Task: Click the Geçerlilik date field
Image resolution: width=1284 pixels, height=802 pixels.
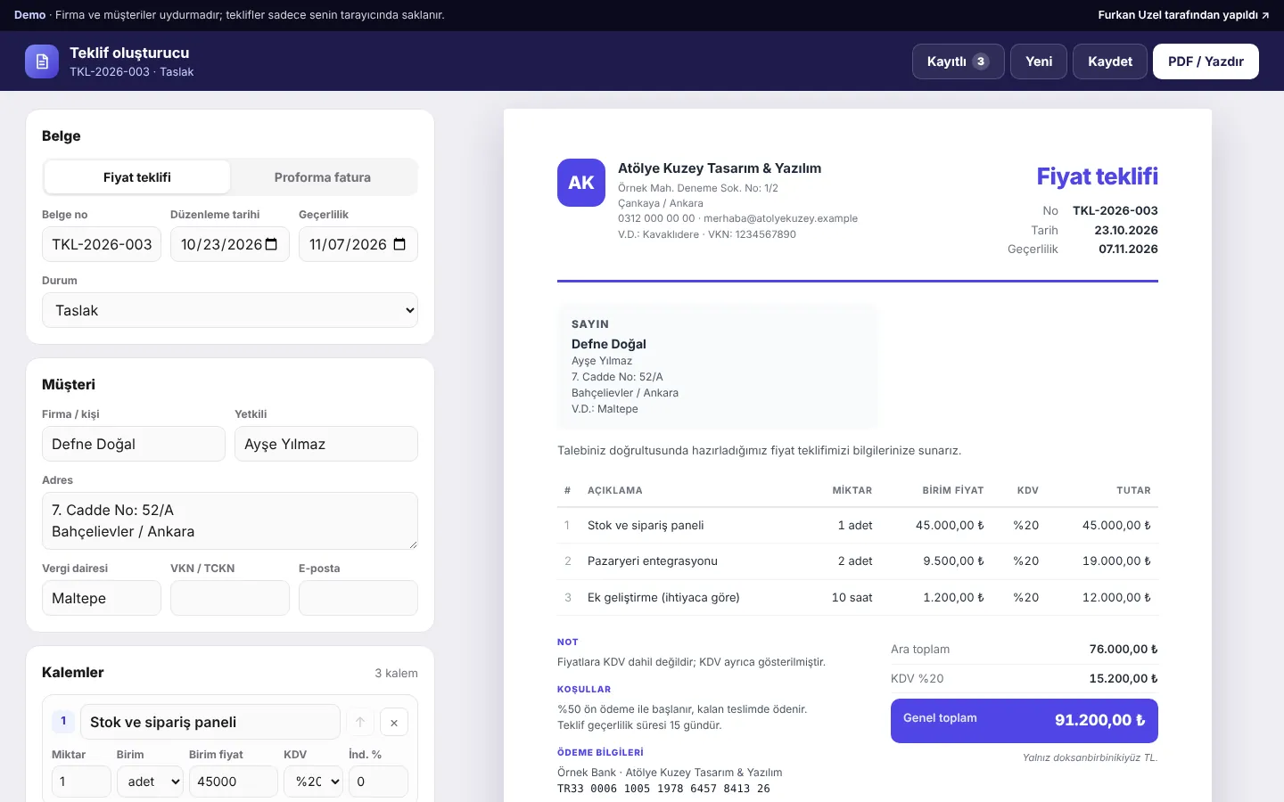Action: 358,244
